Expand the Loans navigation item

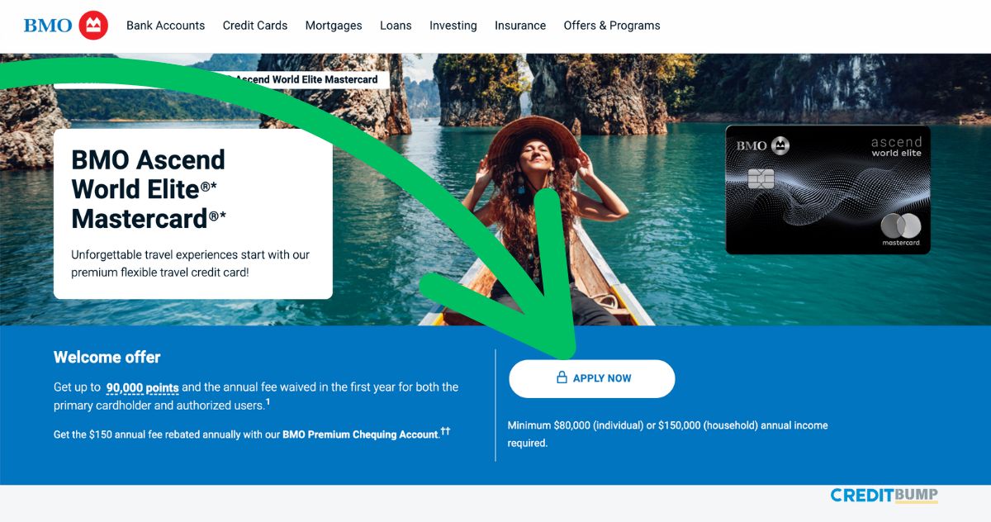[x=396, y=26]
